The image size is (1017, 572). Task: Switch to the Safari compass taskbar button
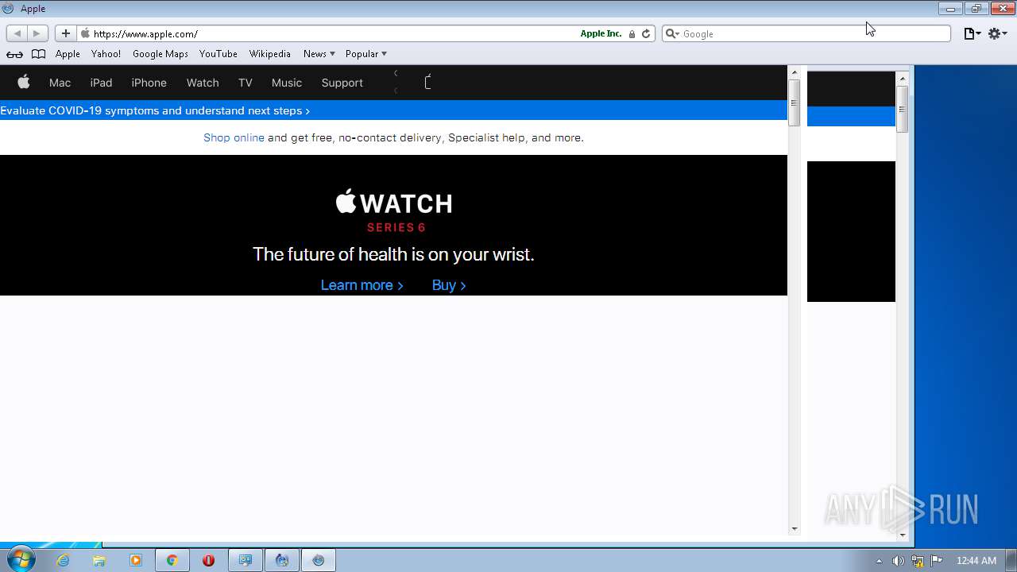click(x=318, y=560)
